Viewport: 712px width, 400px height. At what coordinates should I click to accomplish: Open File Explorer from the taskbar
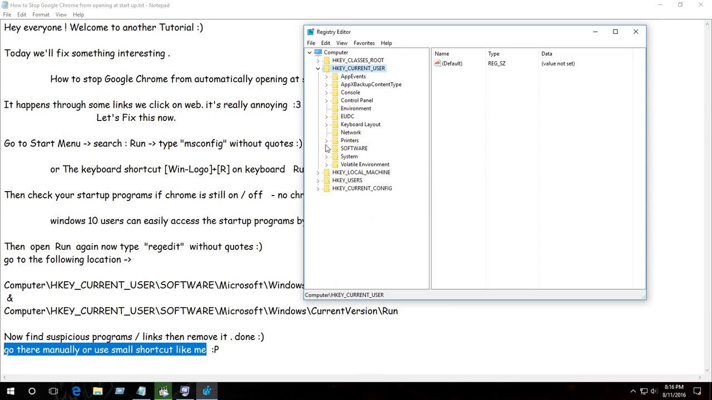pos(97,391)
